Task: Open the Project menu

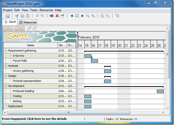Action: coord(8,10)
